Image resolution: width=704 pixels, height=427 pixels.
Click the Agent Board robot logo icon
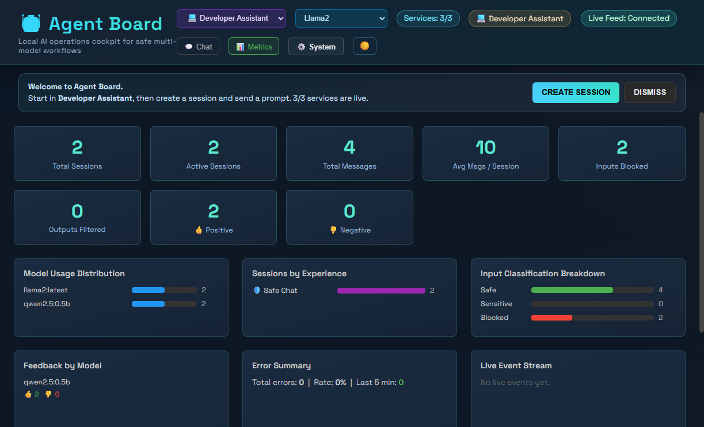[x=31, y=24]
